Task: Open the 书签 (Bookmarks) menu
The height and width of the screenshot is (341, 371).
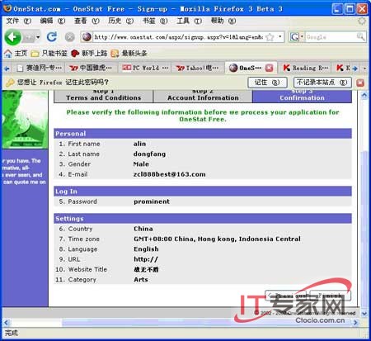Action: [x=155, y=21]
